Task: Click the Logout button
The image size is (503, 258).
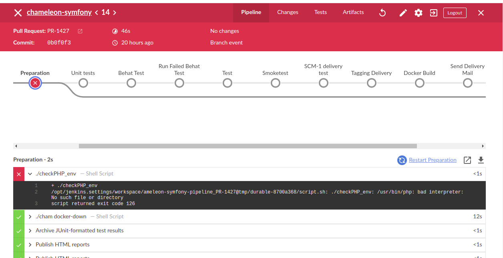Action: click(x=455, y=13)
